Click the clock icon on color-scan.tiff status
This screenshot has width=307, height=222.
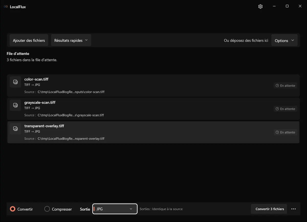click(277, 86)
